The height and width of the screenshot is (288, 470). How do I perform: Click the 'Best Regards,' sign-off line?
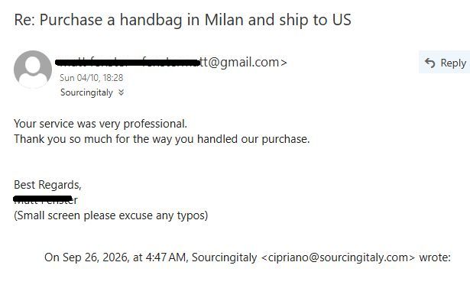[47, 185]
